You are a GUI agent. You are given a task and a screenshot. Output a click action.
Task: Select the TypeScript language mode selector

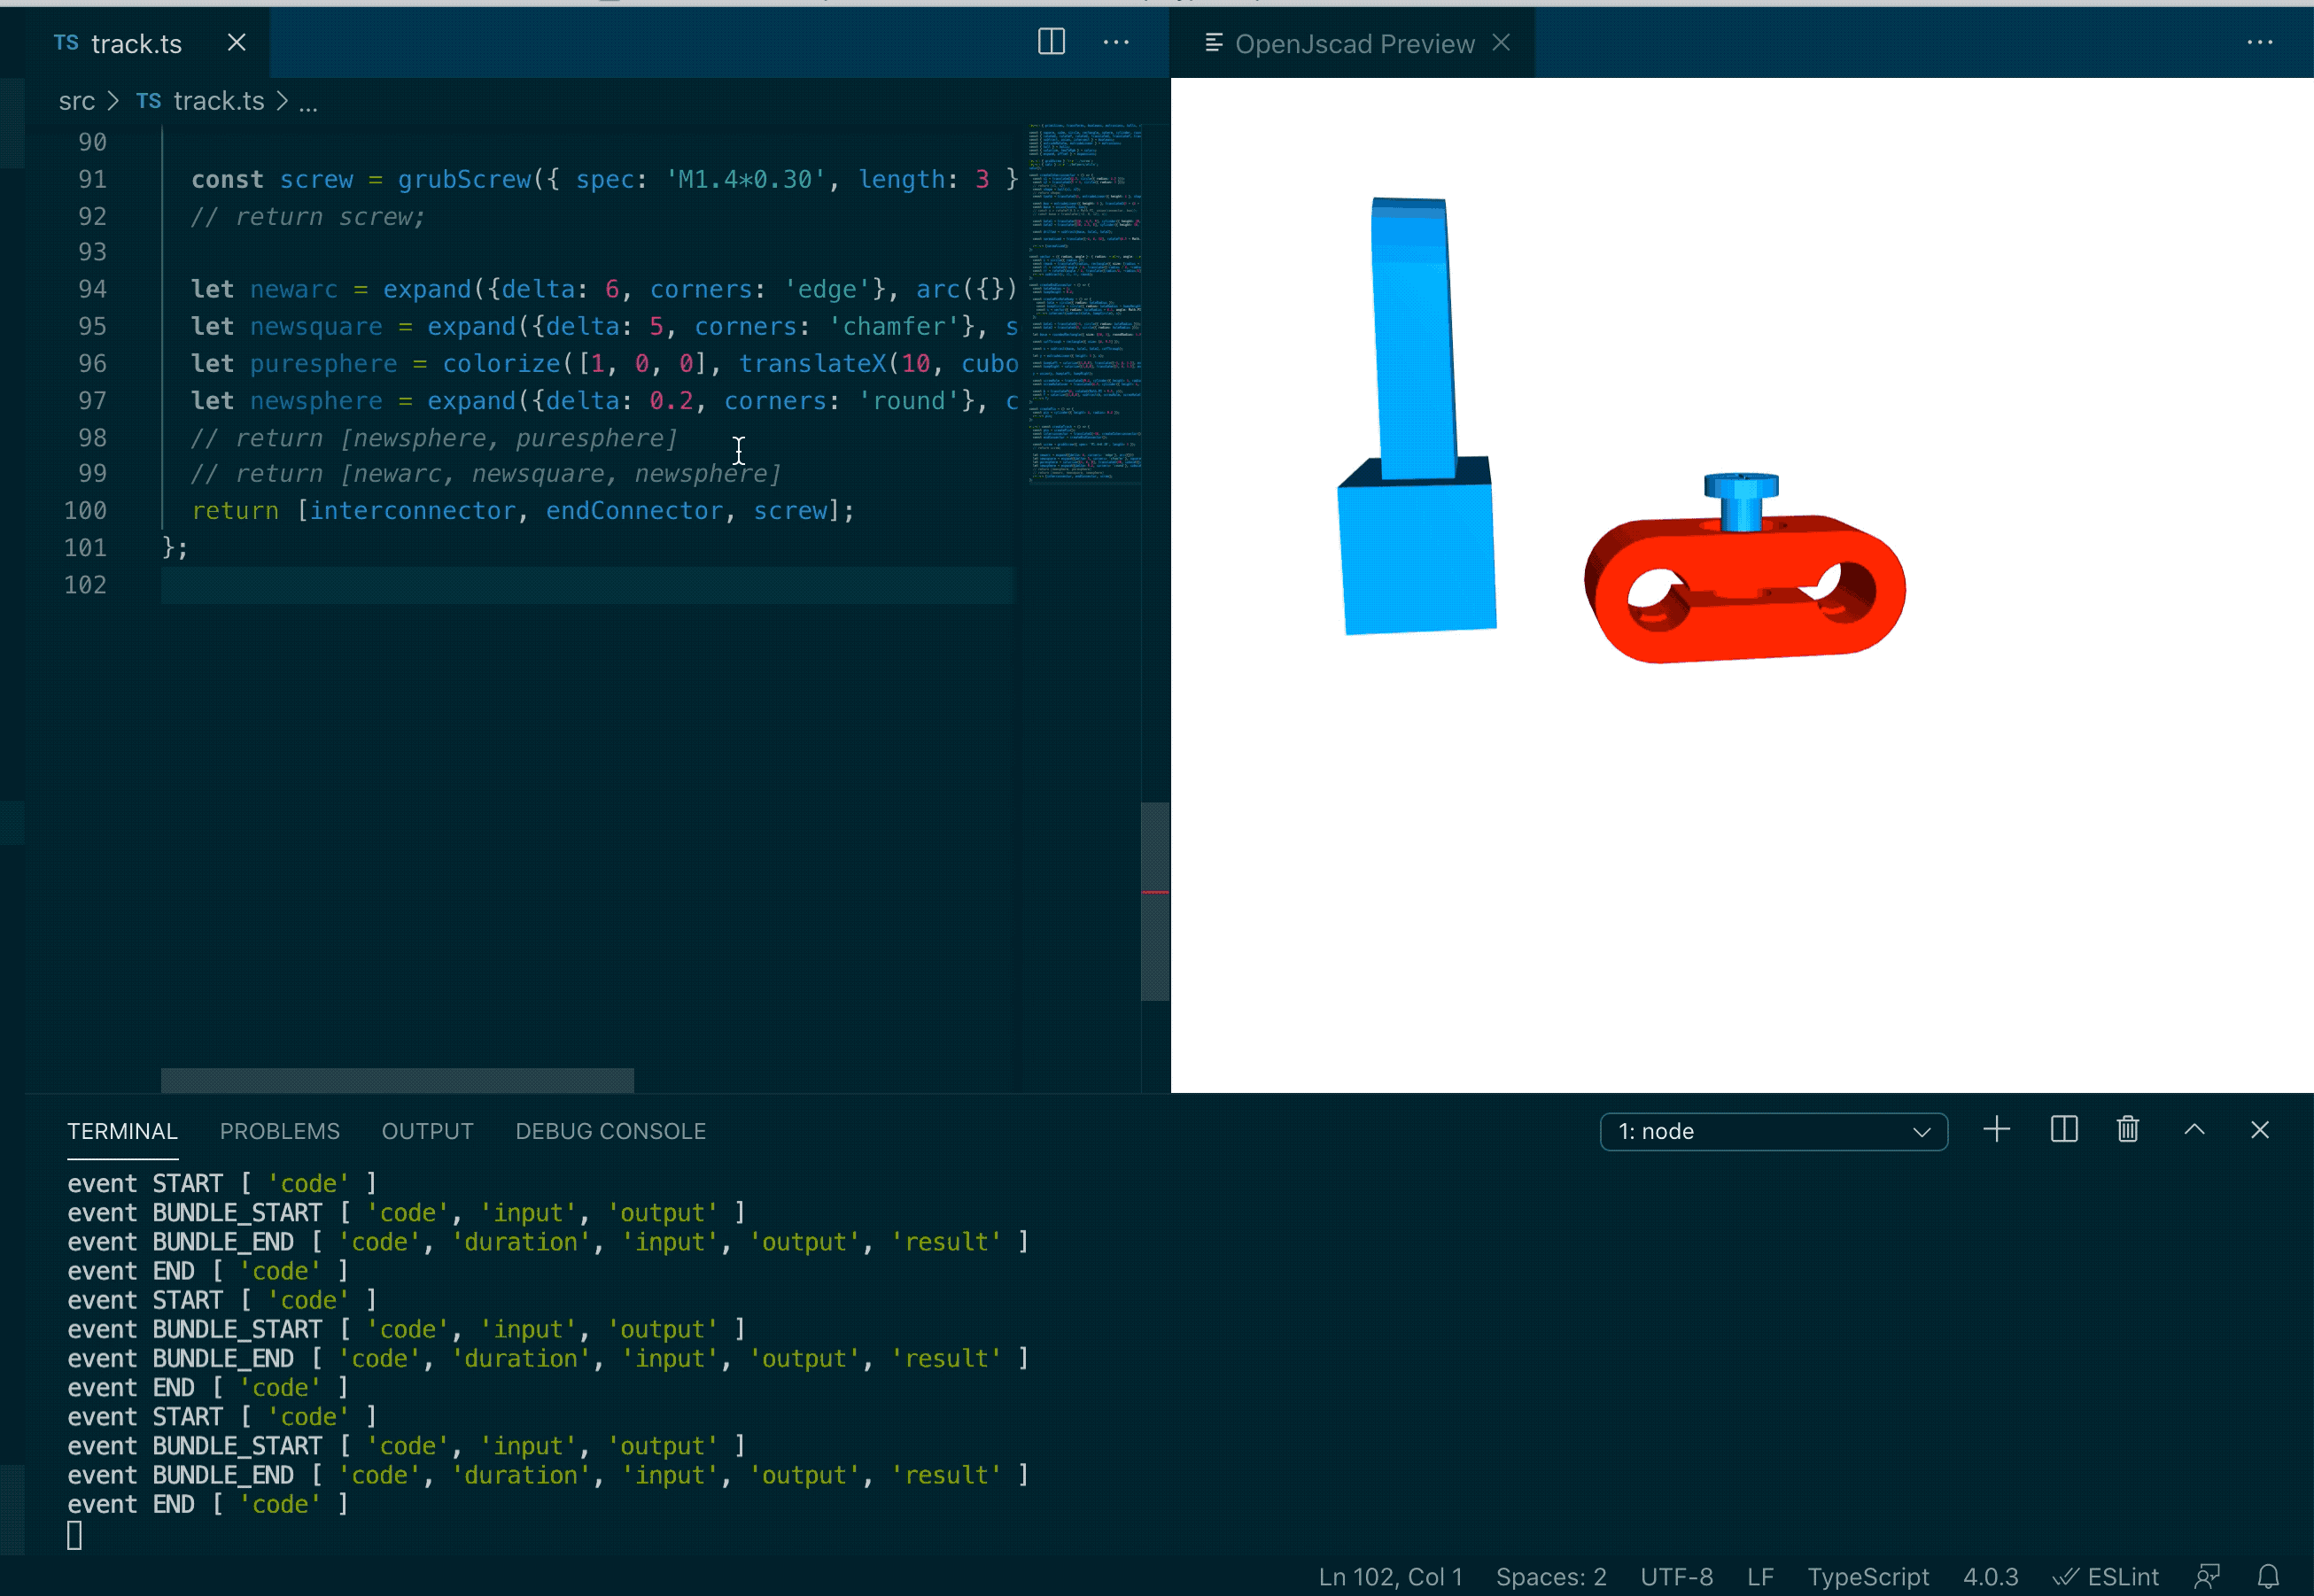[x=1867, y=1577]
